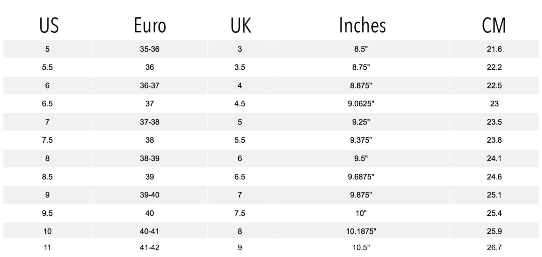This screenshot has height=257, width=542.
Task: Click the US column header
Action: (49, 26)
